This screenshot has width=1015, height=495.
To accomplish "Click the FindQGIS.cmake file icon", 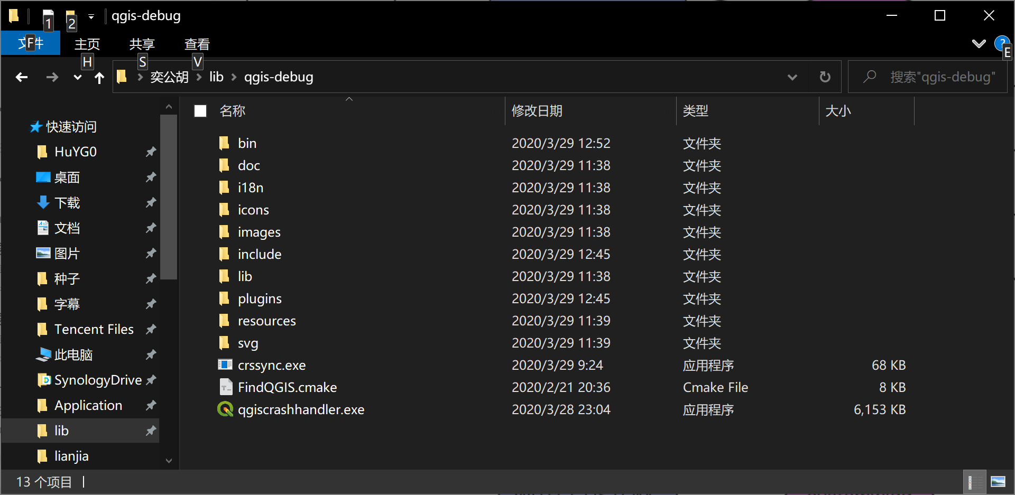I will (x=225, y=387).
